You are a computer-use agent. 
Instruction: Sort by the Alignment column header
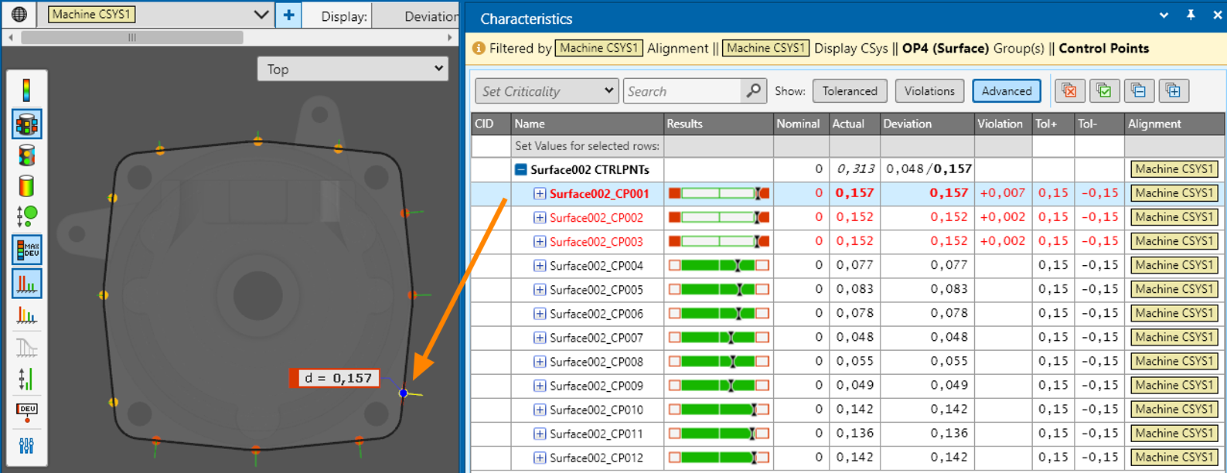1174,124
